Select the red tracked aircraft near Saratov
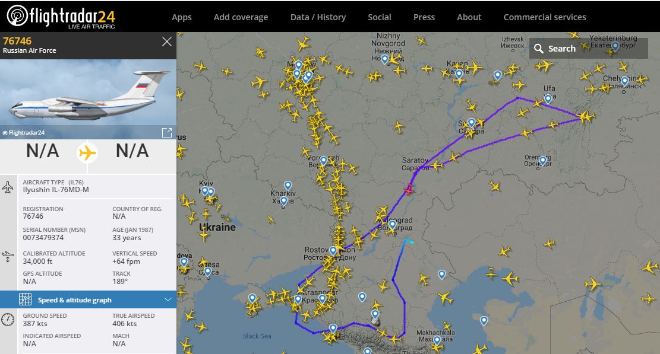660x354 pixels. click(x=409, y=189)
